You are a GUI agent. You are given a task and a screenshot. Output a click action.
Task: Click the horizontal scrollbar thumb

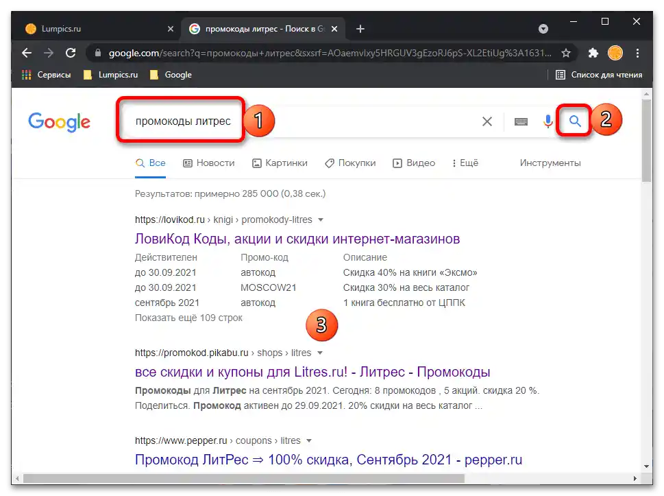[244, 479]
